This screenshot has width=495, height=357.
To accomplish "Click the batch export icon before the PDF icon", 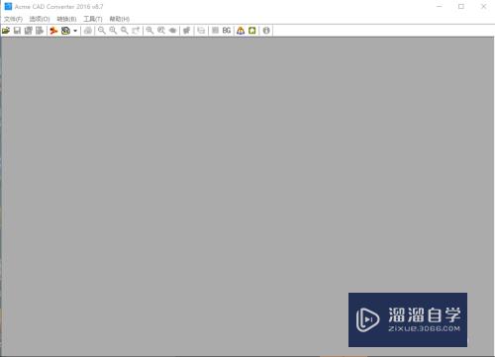I will 40,31.
